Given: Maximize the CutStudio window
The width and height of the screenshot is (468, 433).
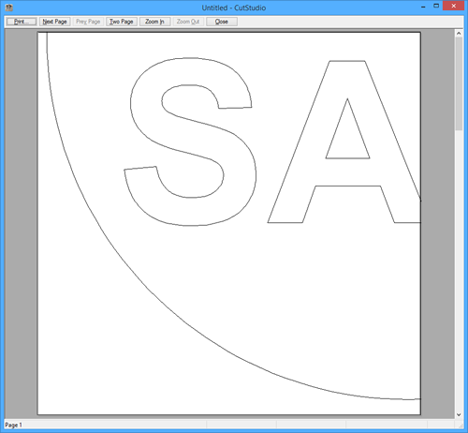Looking at the screenshot, I should (x=436, y=6).
